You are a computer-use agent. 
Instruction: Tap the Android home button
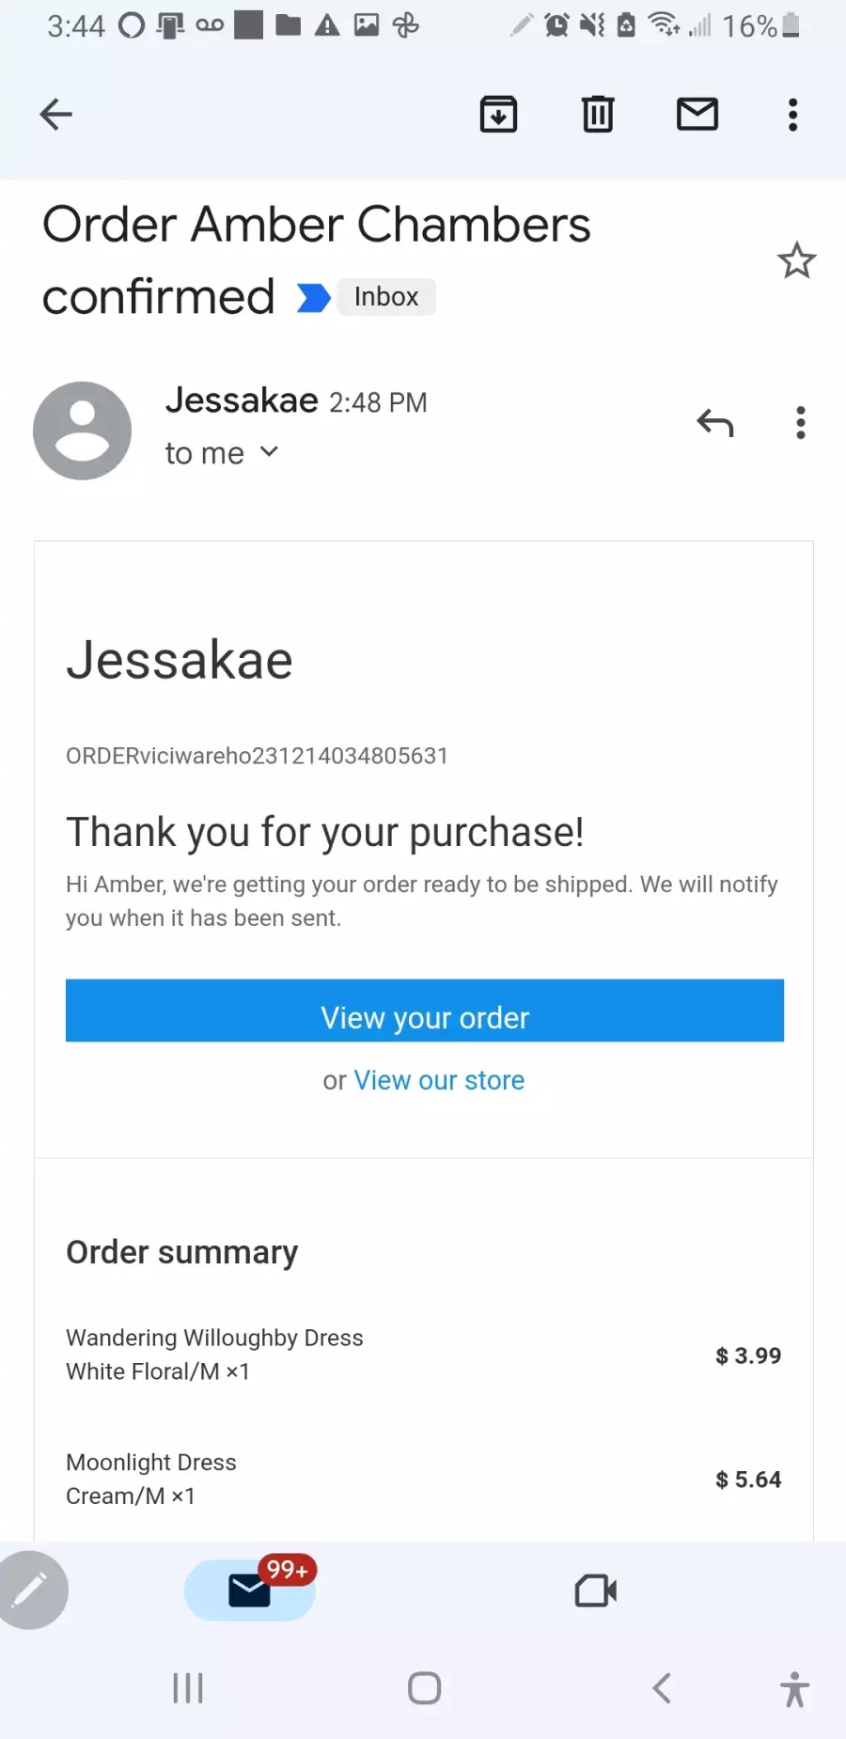click(x=425, y=1688)
